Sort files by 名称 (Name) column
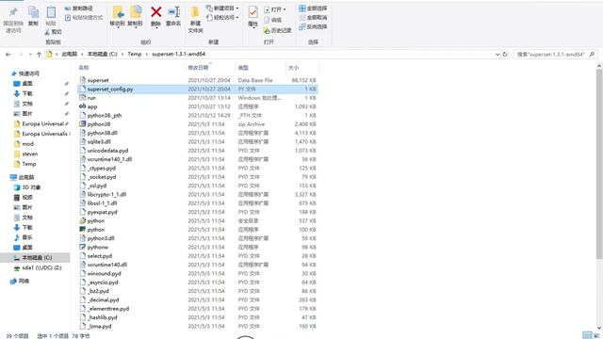 tap(84, 68)
